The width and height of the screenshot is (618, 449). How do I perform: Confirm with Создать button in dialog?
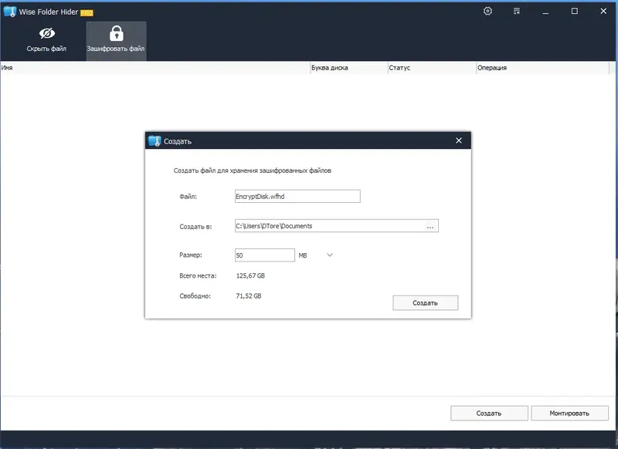coord(426,302)
